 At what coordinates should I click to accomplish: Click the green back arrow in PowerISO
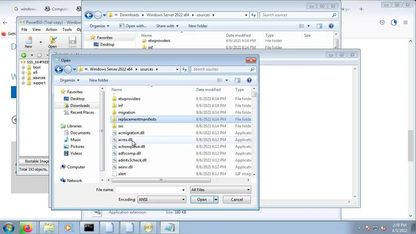[x=24, y=55]
